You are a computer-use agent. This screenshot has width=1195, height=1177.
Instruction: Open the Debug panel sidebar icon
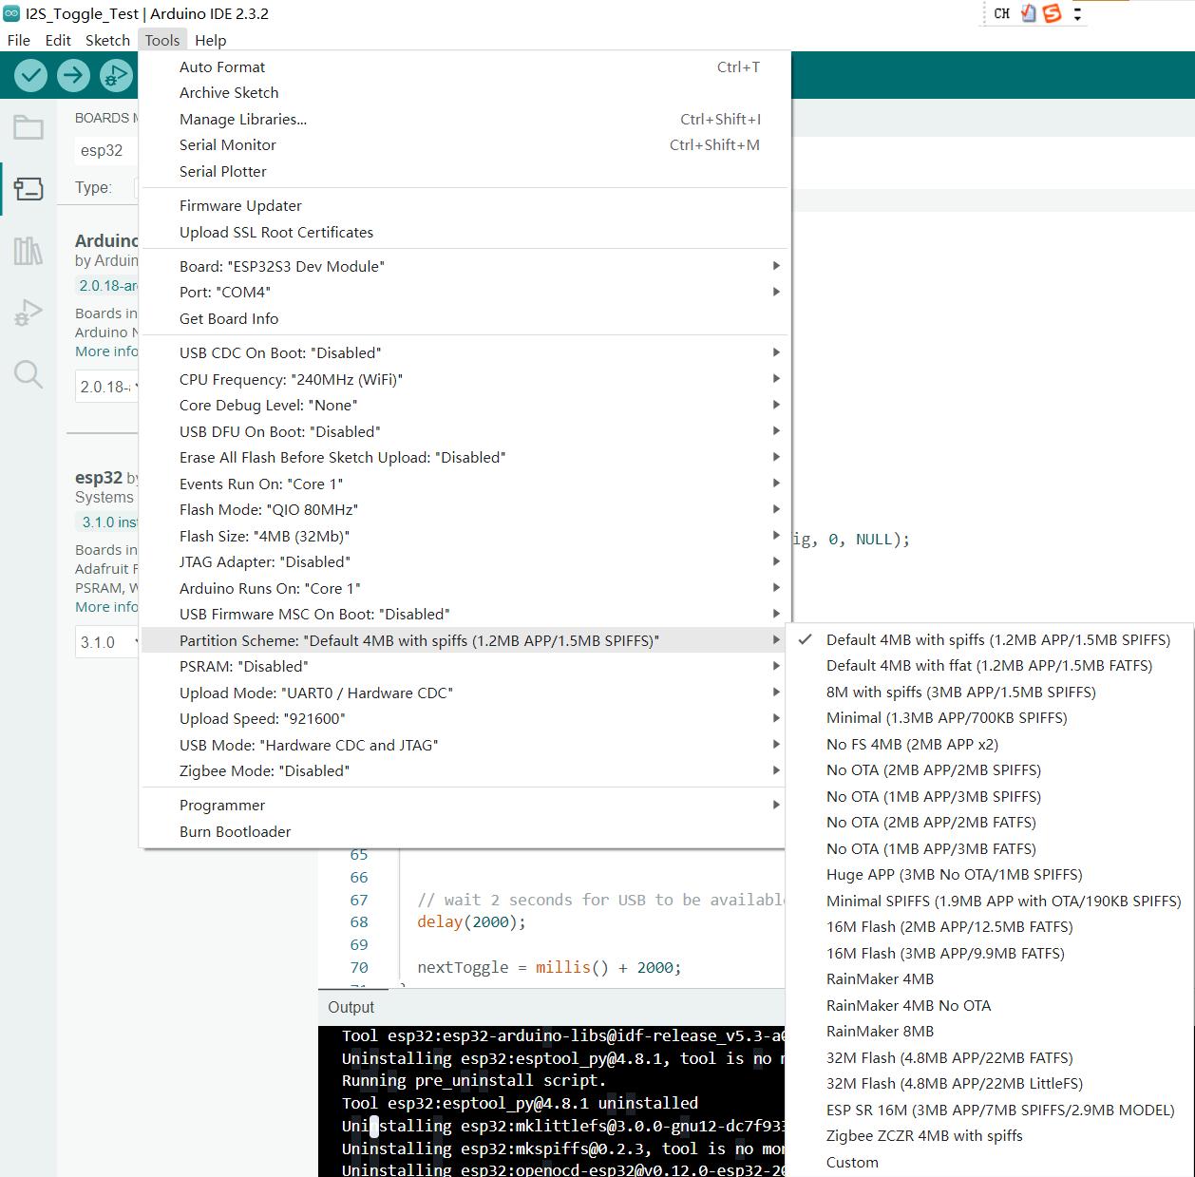click(x=28, y=313)
